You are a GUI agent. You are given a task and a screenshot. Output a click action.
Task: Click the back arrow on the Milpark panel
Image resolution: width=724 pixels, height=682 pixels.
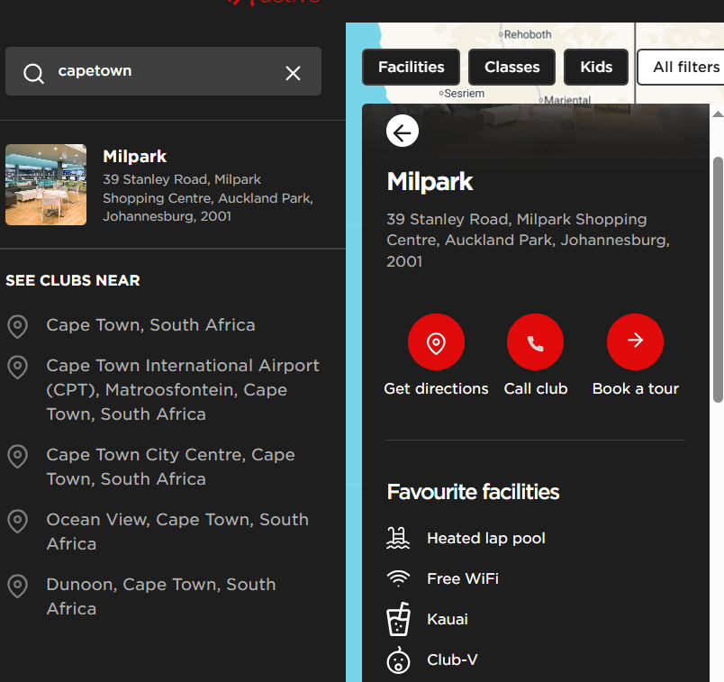(402, 131)
